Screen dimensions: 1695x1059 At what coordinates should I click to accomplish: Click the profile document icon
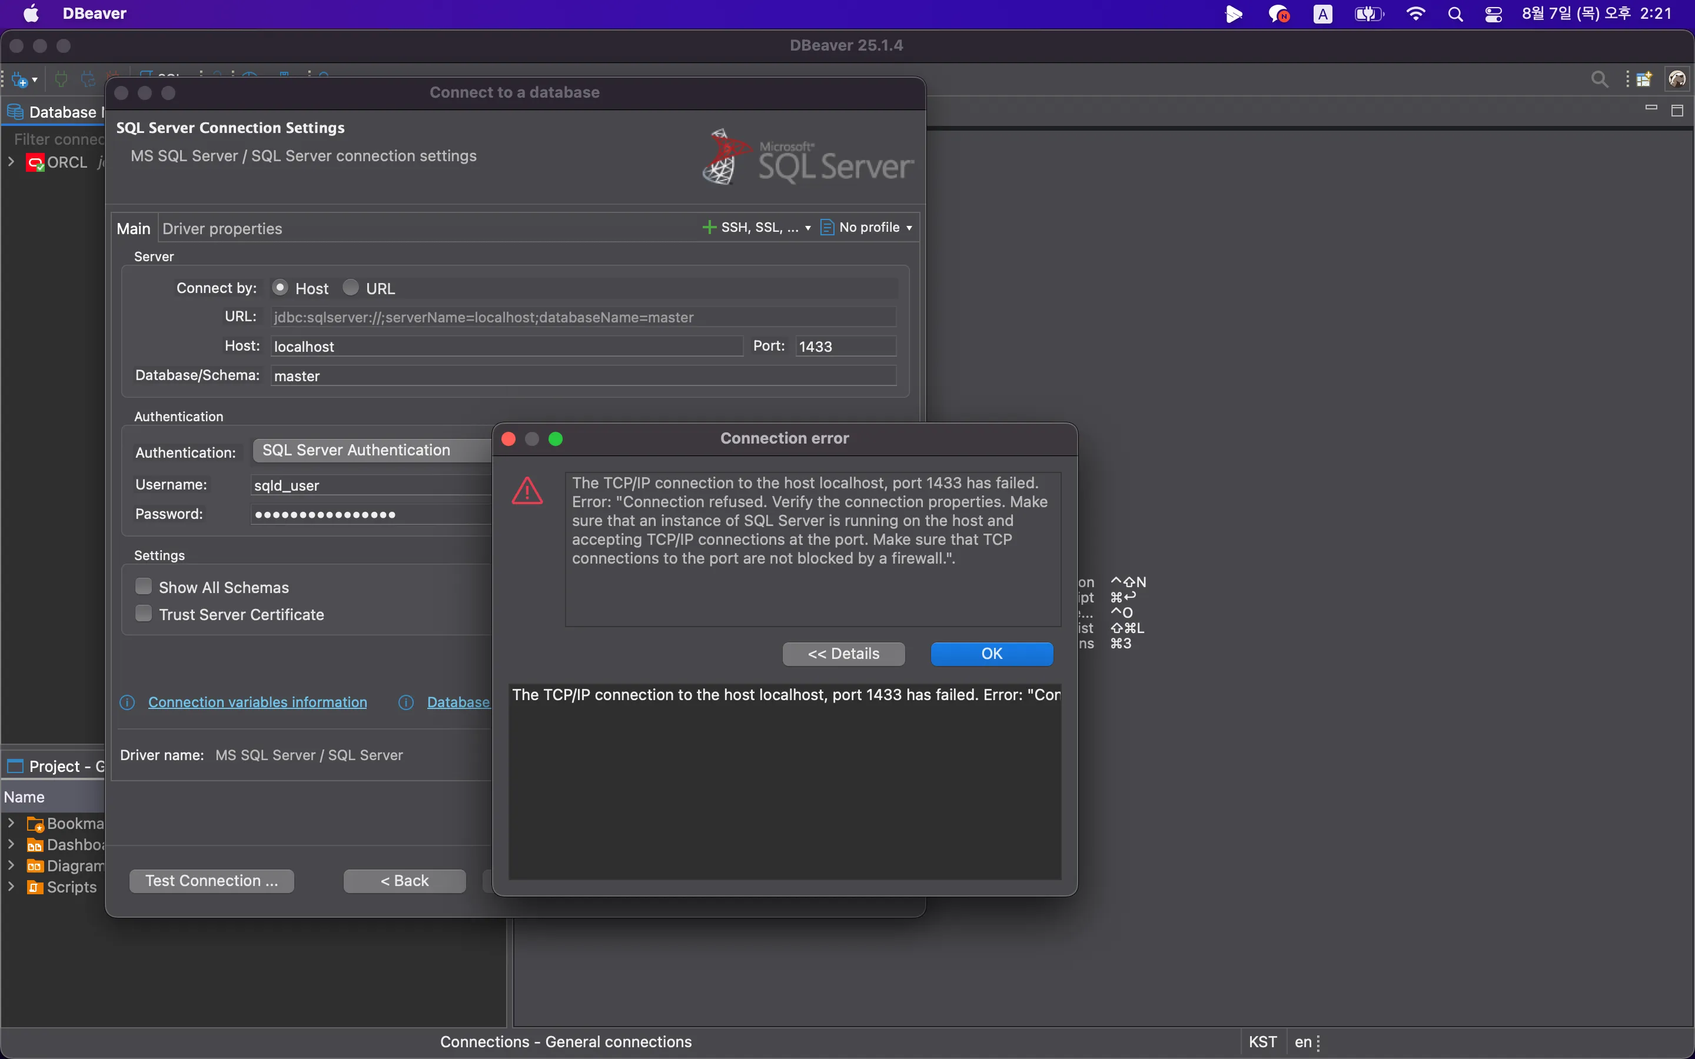(827, 228)
